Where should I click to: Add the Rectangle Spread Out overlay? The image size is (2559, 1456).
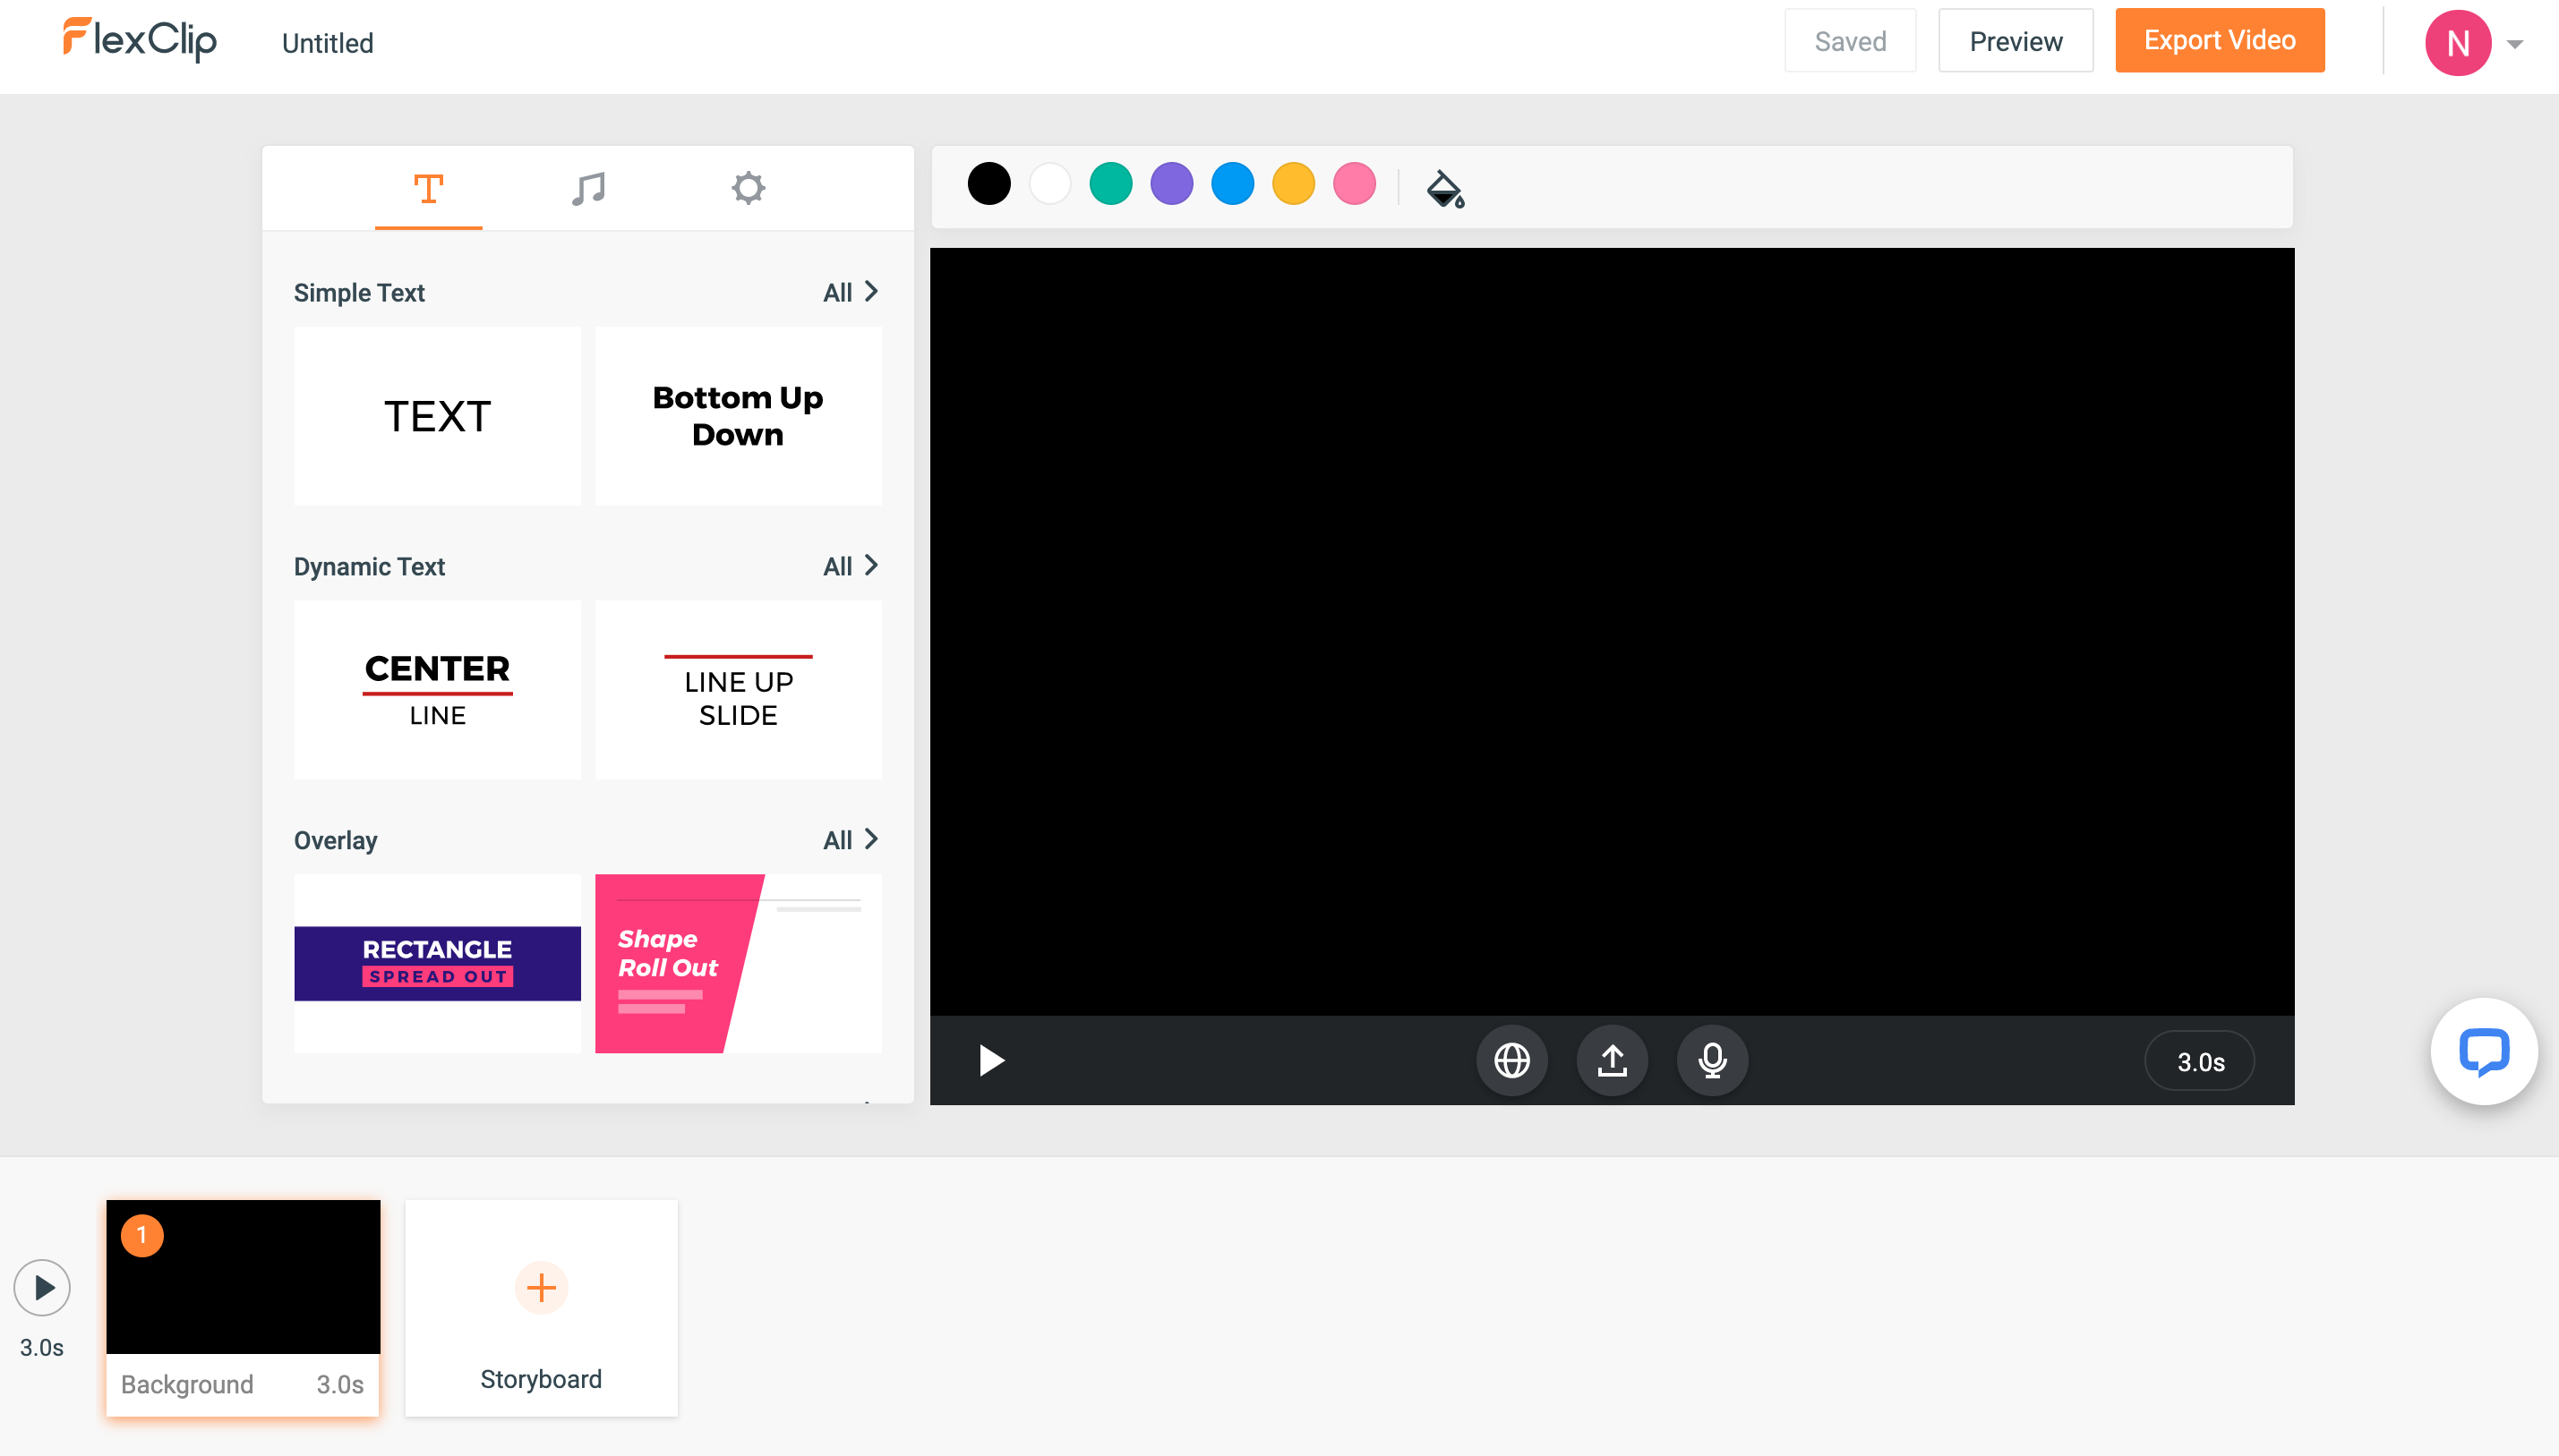(x=437, y=964)
